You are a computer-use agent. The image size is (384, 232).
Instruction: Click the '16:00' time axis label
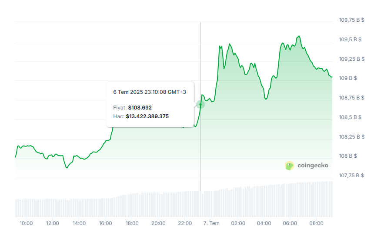coord(106,223)
